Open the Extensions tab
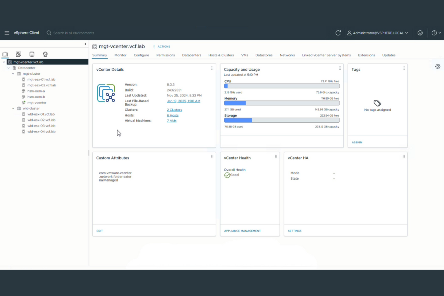Screen dimensions: 444x296 click(x=367, y=55)
